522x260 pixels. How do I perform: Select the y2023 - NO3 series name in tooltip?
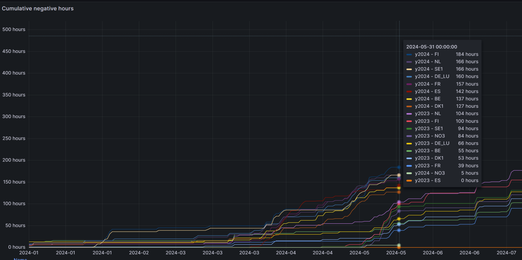click(430, 136)
